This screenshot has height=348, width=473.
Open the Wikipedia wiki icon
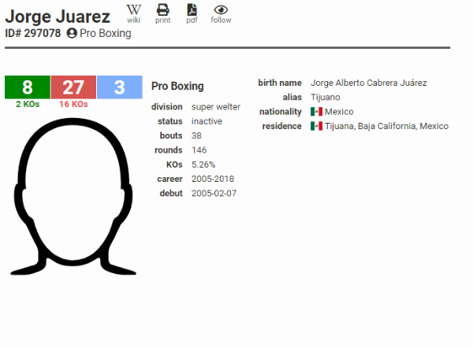134,10
